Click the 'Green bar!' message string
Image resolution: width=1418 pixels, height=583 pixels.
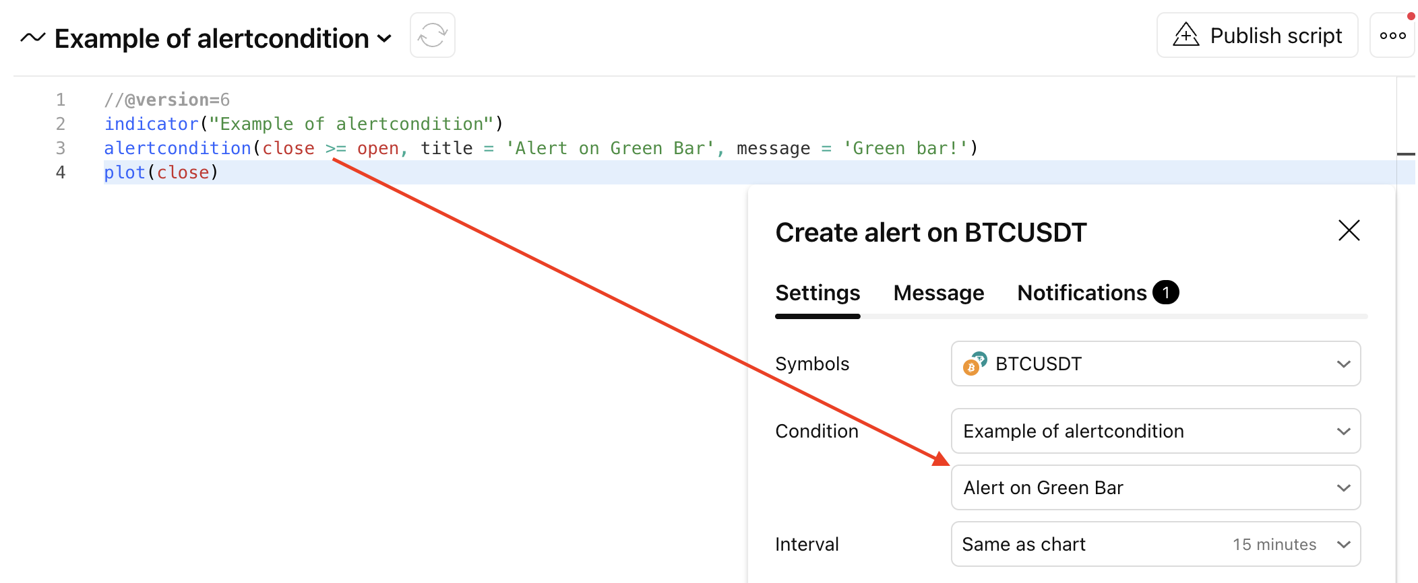(x=905, y=148)
